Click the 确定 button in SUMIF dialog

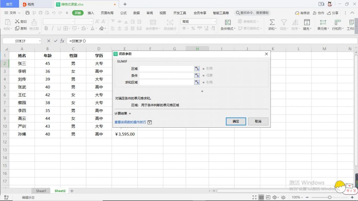tap(236, 122)
